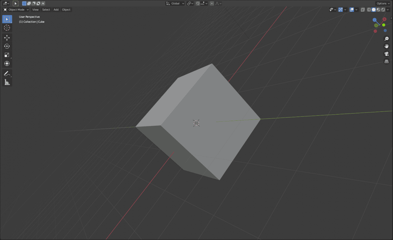Image resolution: width=393 pixels, height=240 pixels.
Task: Expand the Options panel dropdown
Action: [383, 3]
